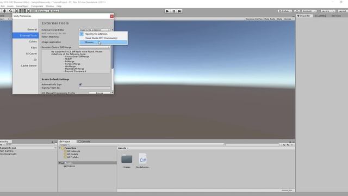348x196 pixels.
Task: Open the Account dropdown
Action: point(309,11)
